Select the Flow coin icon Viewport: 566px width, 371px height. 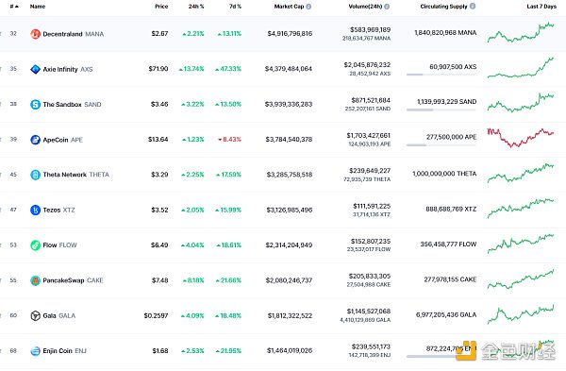point(35,245)
